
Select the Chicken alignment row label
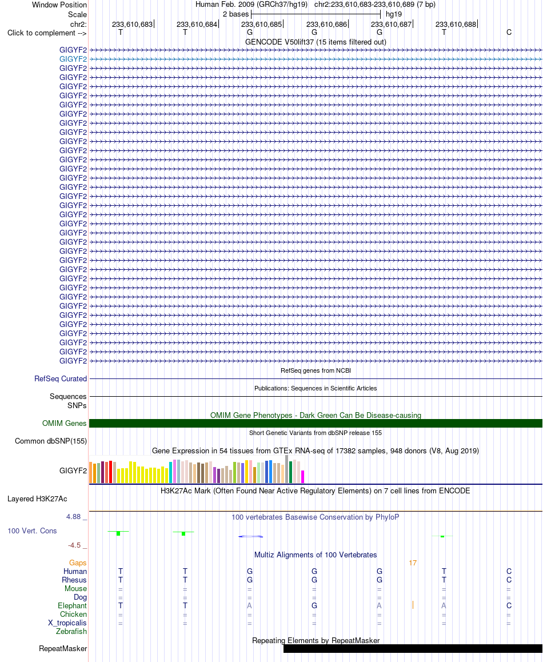tap(74, 615)
